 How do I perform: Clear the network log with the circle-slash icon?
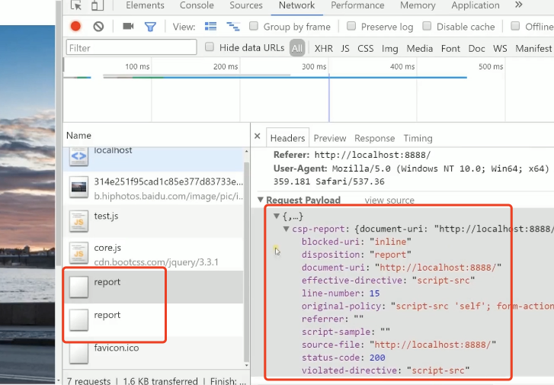pos(98,27)
